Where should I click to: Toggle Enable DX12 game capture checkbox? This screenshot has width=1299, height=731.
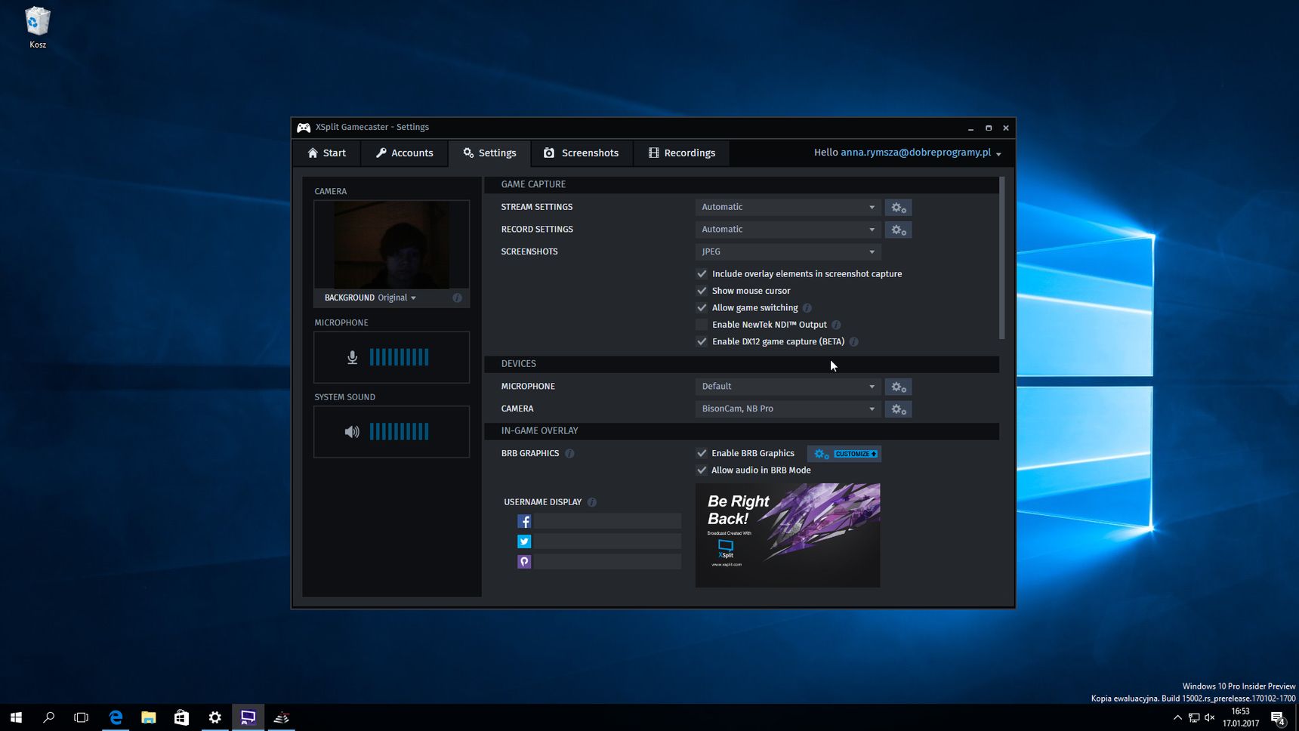click(x=702, y=342)
